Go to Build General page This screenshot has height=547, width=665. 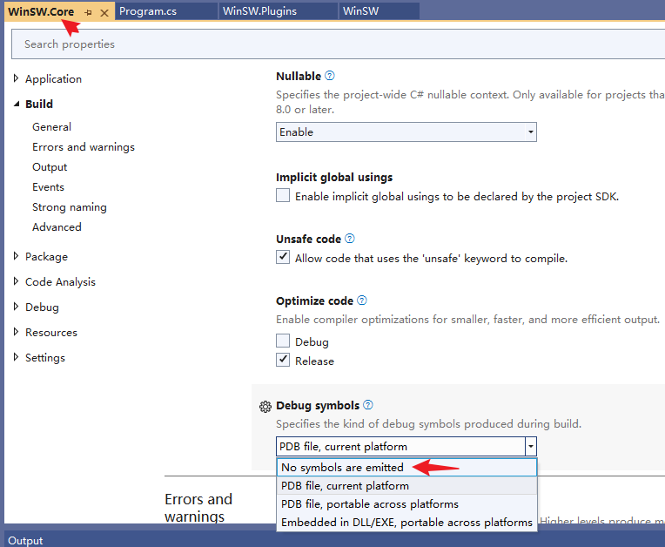51,127
